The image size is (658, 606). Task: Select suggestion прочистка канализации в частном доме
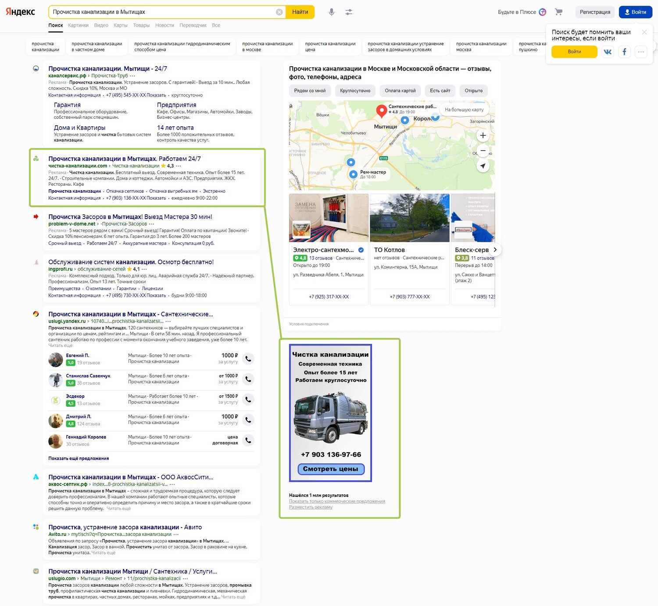(x=97, y=47)
